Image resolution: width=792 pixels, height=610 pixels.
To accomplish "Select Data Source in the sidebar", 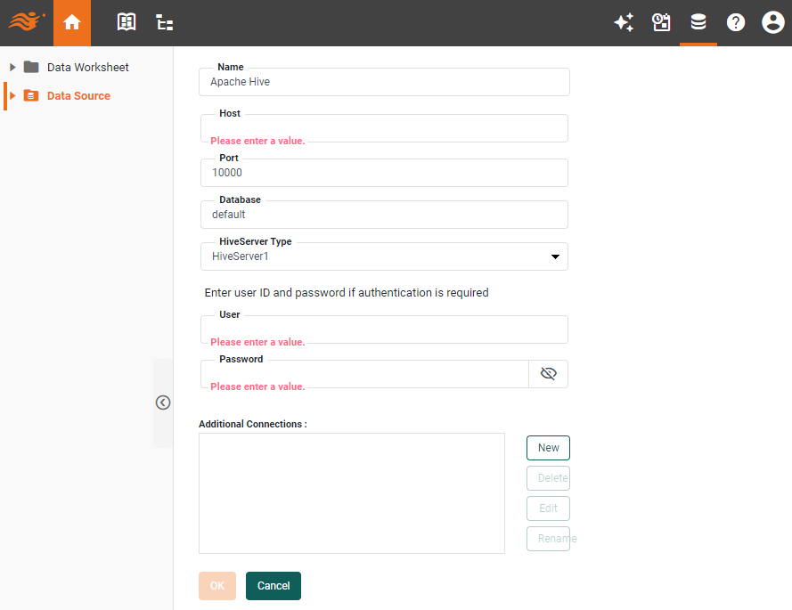I will point(78,95).
